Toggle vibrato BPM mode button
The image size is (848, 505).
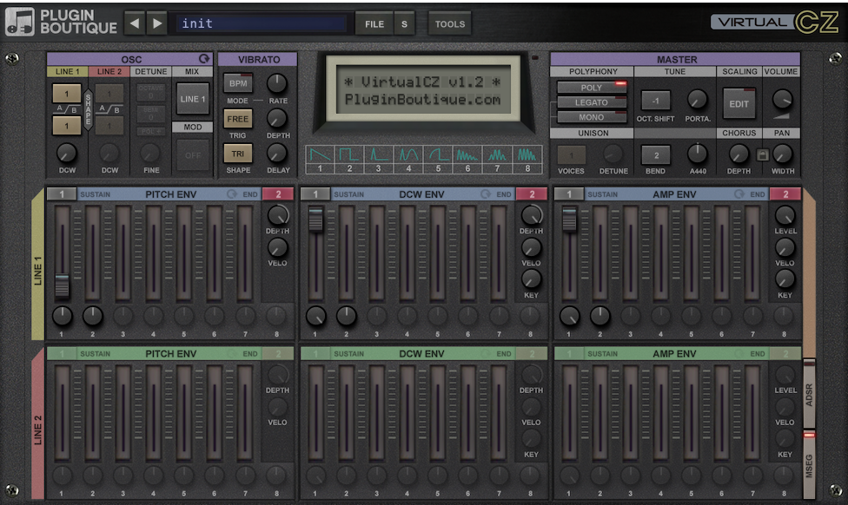[x=238, y=83]
